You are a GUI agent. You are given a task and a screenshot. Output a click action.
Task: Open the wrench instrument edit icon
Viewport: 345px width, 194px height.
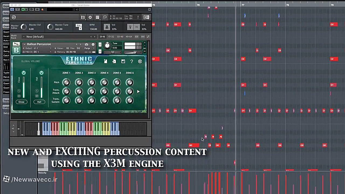coord(16,44)
